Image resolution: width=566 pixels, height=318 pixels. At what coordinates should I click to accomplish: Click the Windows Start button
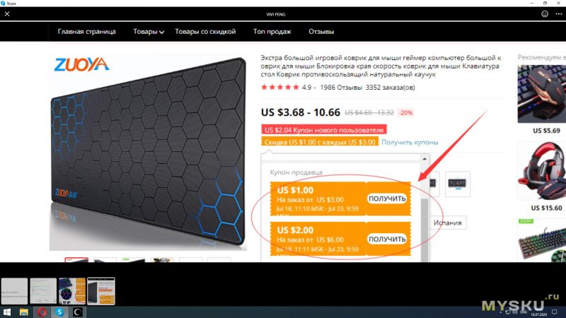(x=7, y=312)
